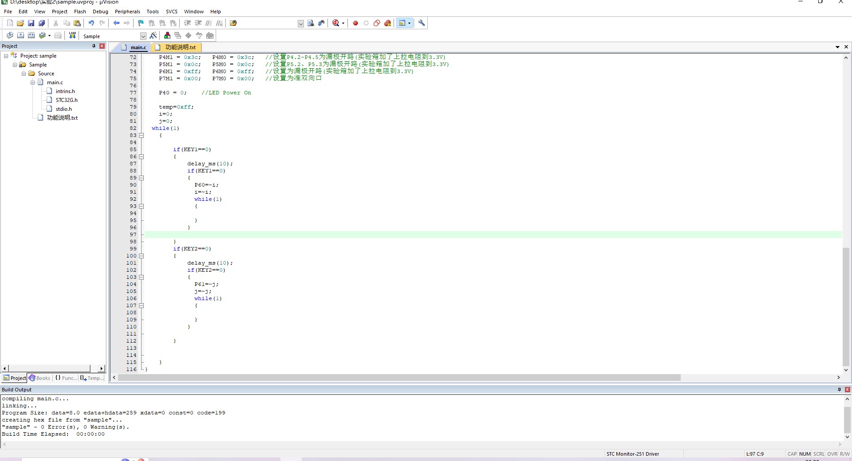Viewport: 852px width, 461px height.
Task: Open the Sample target selection dropdown
Action: (x=143, y=36)
